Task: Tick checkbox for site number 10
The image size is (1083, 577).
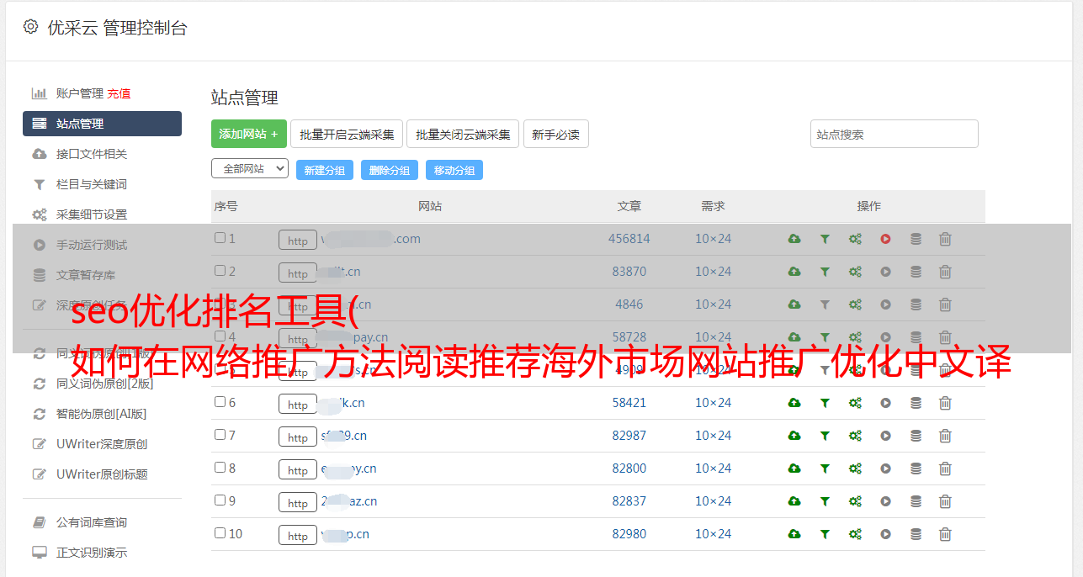Action: (x=220, y=533)
